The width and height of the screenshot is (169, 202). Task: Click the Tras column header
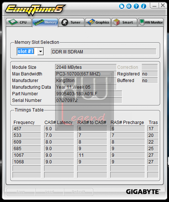[153, 122]
